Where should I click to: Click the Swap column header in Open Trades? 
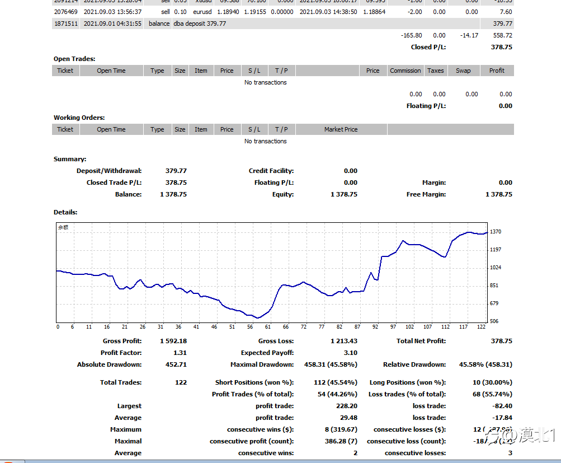463,71
